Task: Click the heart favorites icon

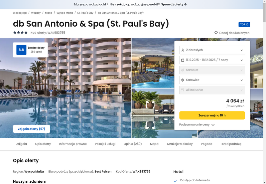Action: 216,33
